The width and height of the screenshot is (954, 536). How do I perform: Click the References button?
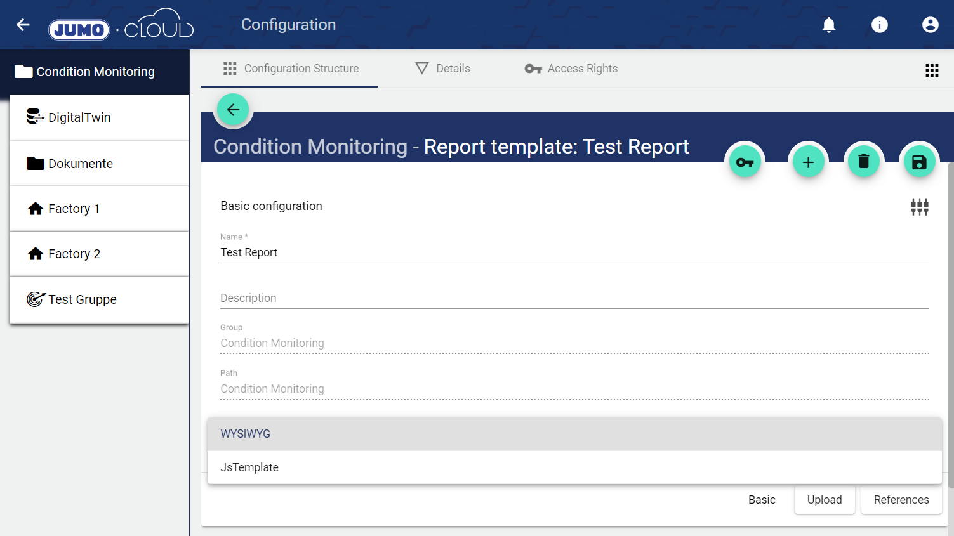click(x=901, y=500)
